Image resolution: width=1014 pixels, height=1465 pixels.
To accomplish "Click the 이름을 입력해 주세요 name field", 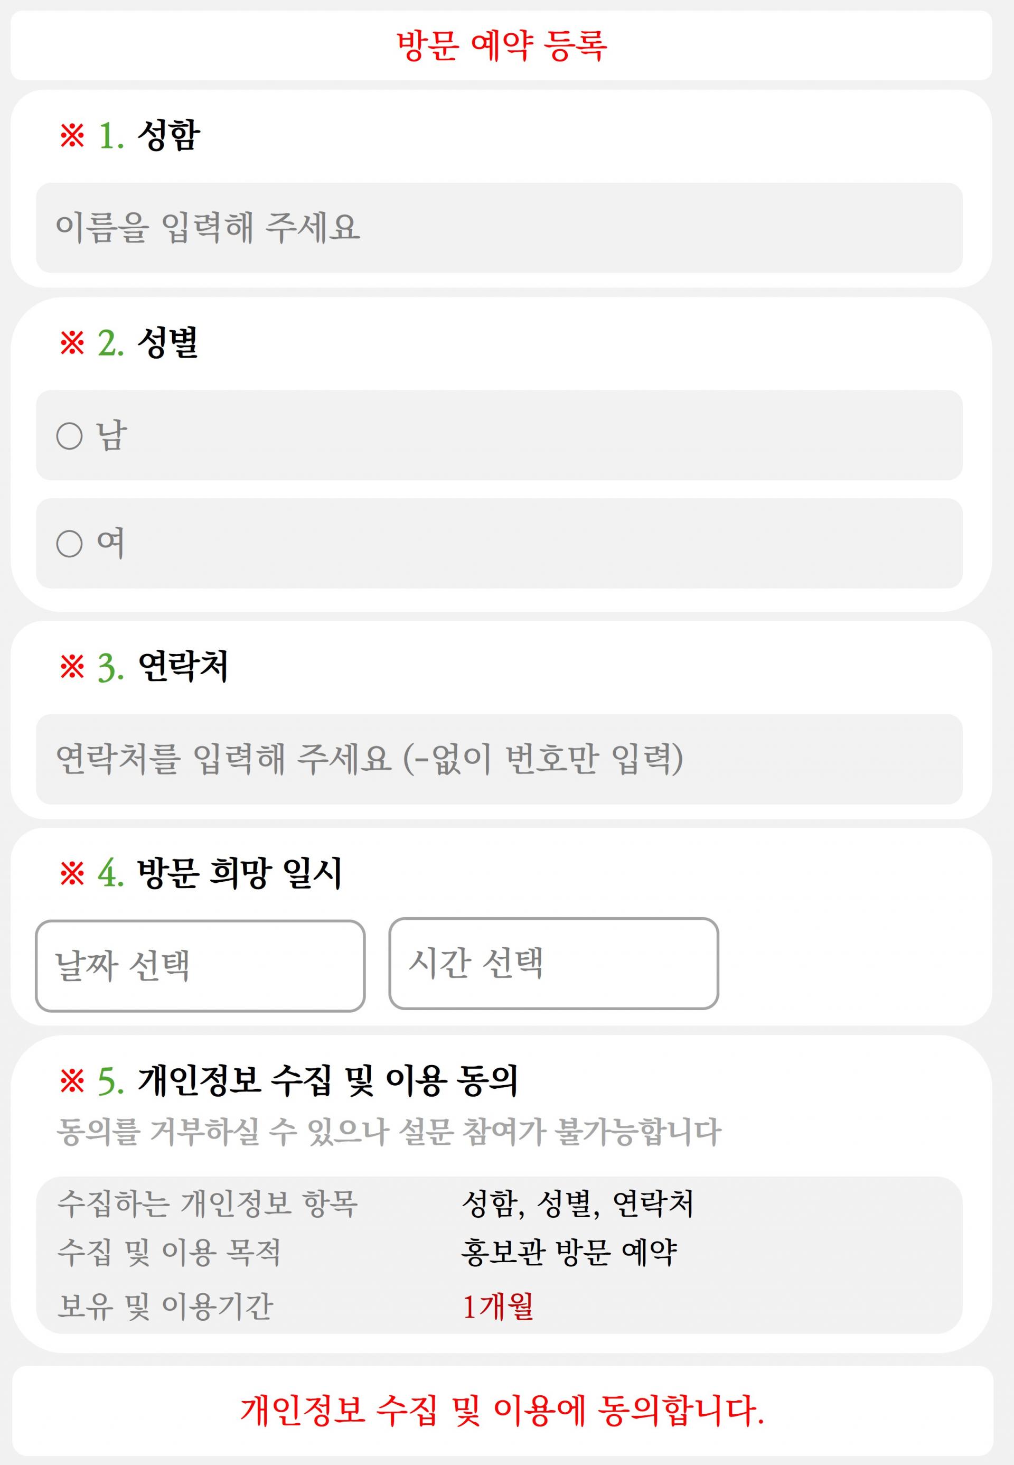I will point(499,228).
